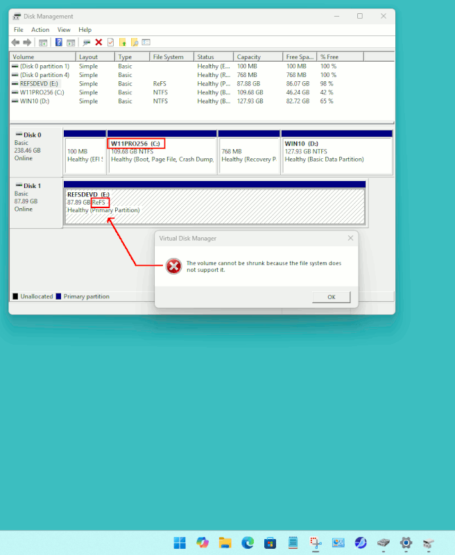455x555 pixels.
Task: Click the last Disk Management taskbar icon
Action: click(429, 543)
